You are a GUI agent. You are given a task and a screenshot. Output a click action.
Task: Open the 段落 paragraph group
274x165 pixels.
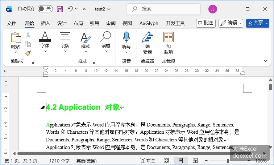pyautogui.click(x=65, y=42)
